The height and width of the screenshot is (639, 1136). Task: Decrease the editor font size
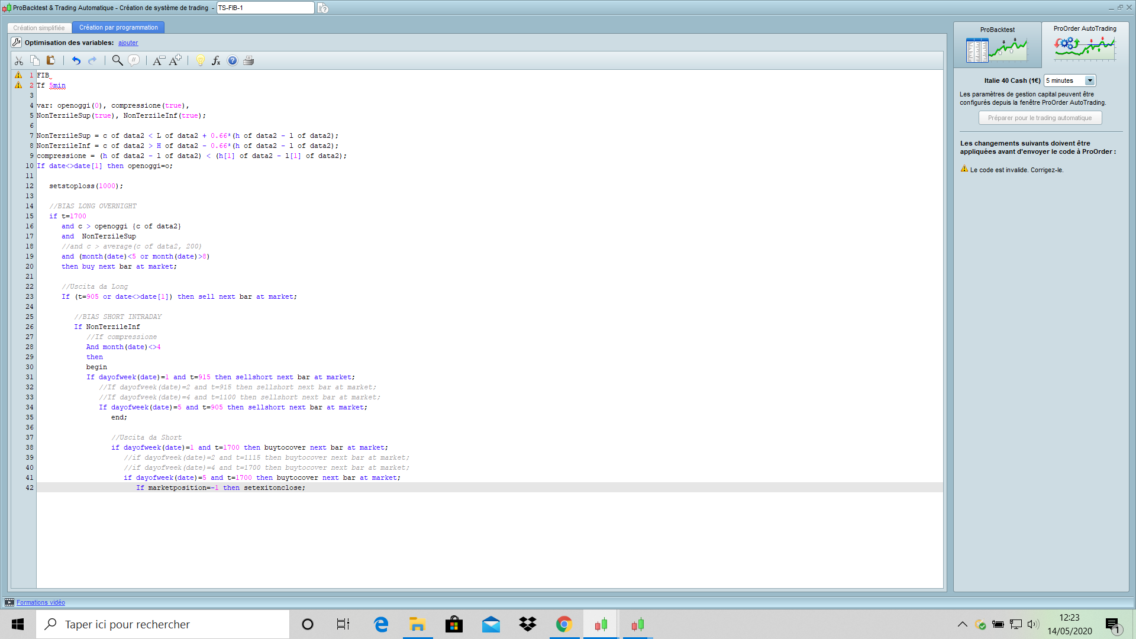coord(159,60)
